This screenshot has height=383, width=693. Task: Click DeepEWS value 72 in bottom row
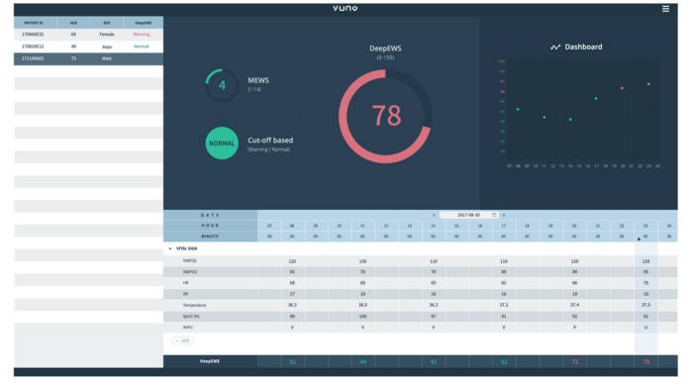tap(574, 362)
